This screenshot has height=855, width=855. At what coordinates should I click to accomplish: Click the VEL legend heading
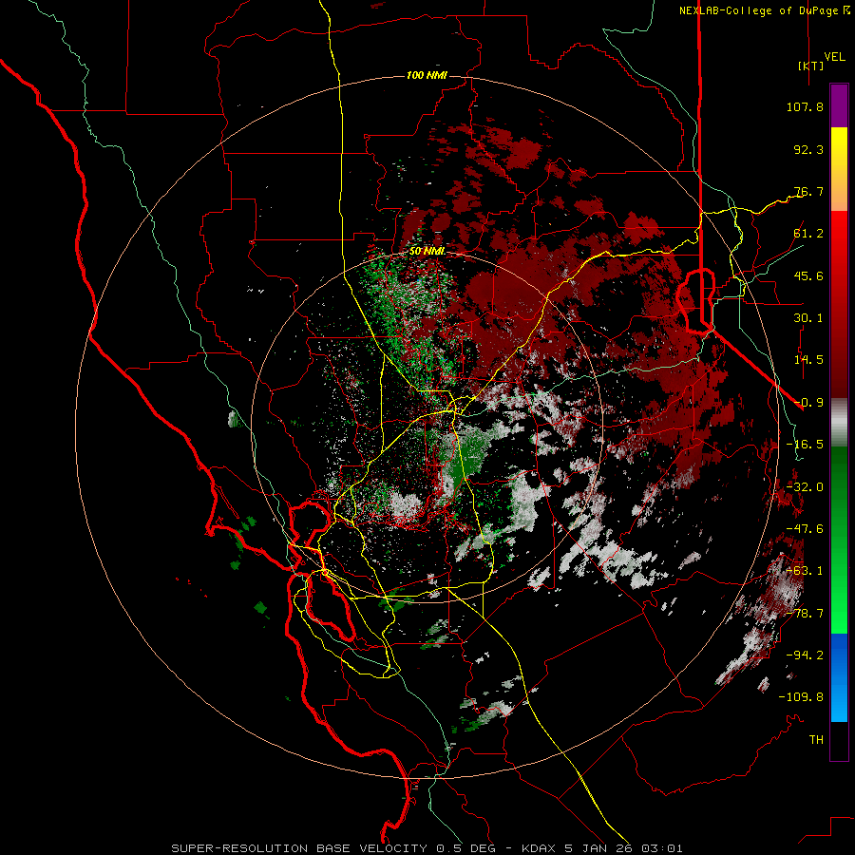pyautogui.click(x=834, y=57)
